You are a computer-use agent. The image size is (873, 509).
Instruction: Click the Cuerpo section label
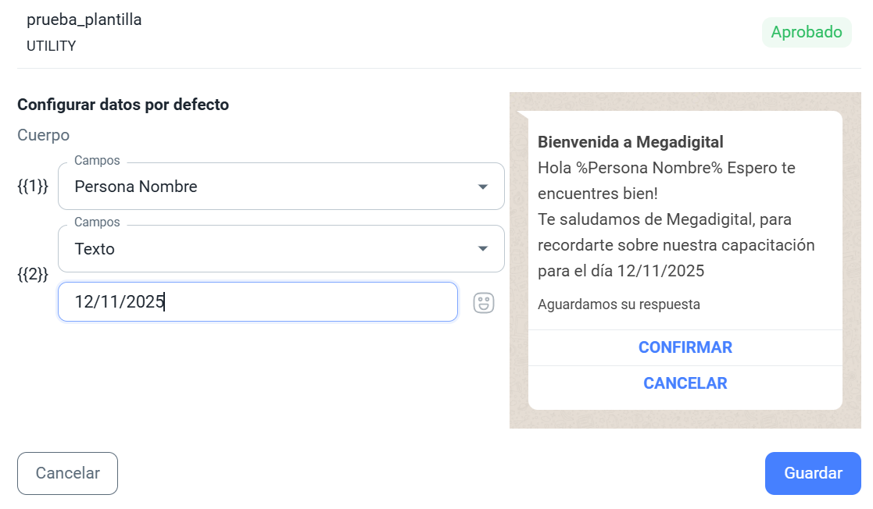44,135
